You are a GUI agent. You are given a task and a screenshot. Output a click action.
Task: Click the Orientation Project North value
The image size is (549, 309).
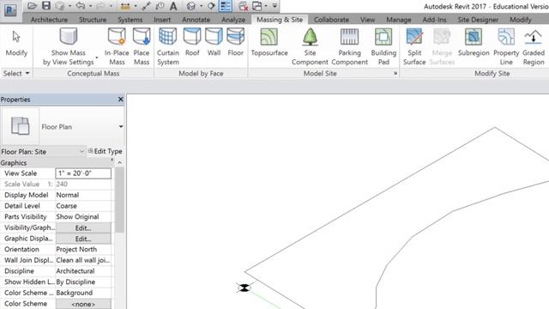[x=83, y=249]
